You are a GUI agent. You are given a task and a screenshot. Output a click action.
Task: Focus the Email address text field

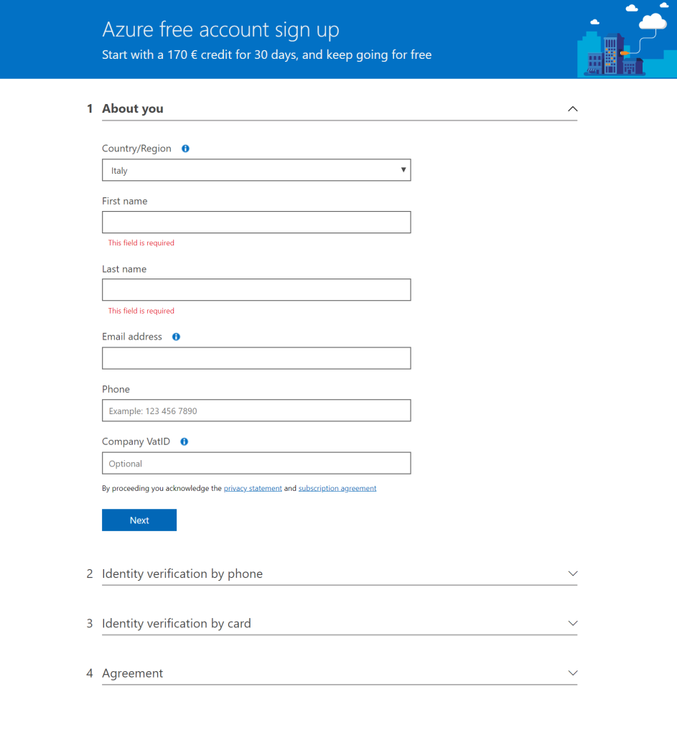point(256,358)
